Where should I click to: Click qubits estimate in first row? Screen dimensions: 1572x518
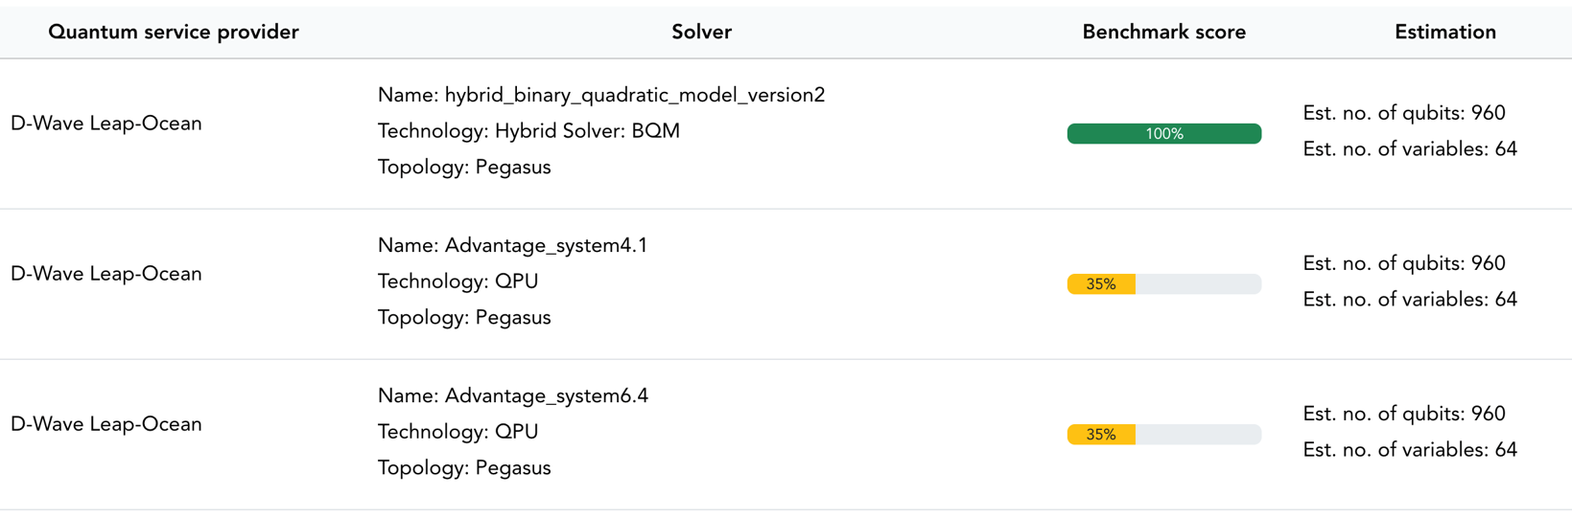point(1404,113)
